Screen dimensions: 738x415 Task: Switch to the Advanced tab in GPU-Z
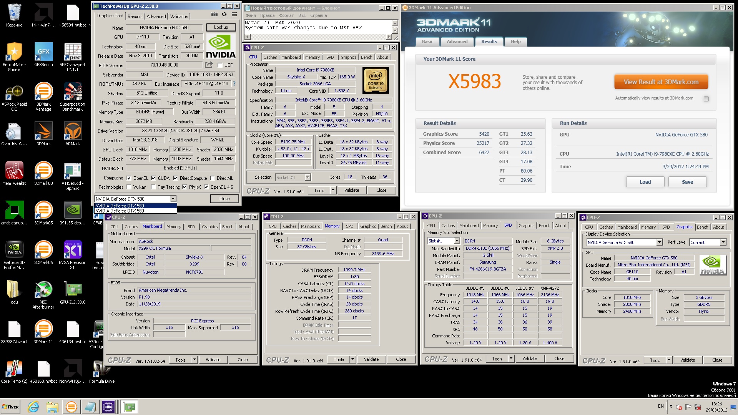click(x=156, y=17)
